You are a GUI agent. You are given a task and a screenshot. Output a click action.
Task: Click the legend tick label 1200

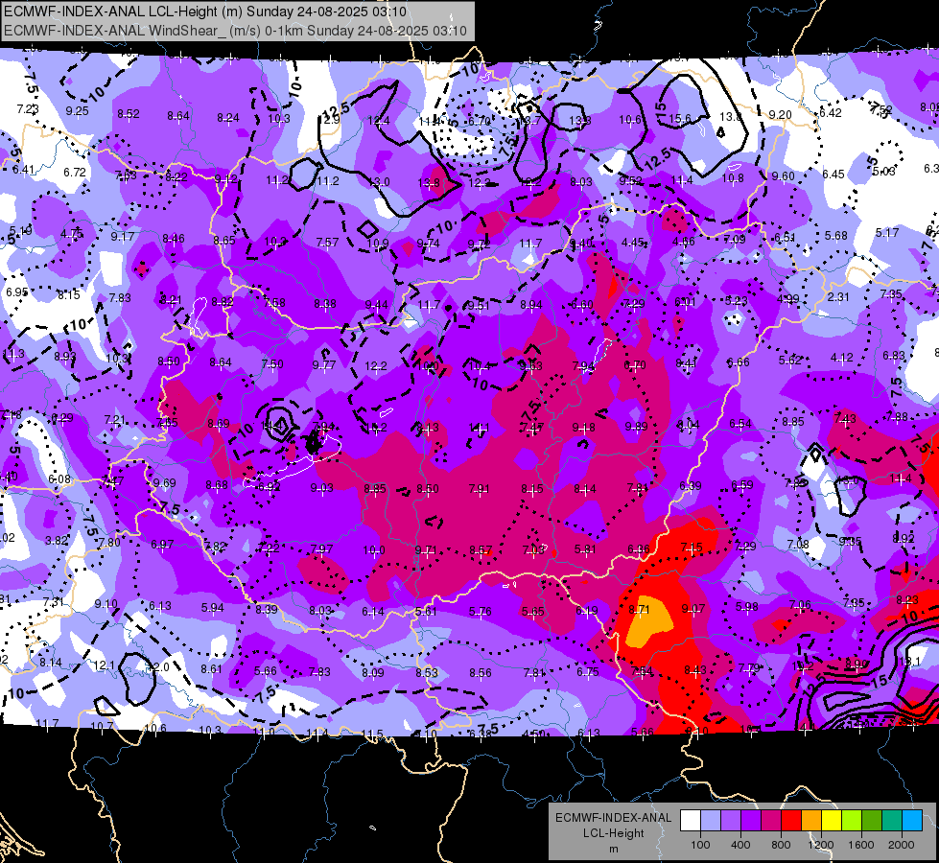820,845
